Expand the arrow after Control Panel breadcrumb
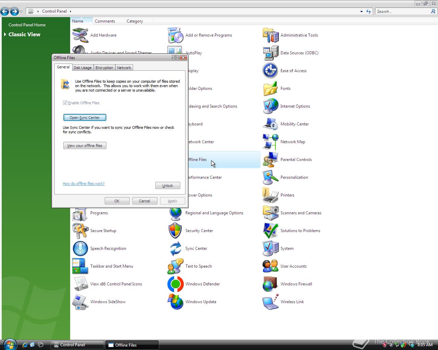 pyautogui.click(x=70, y=11)
